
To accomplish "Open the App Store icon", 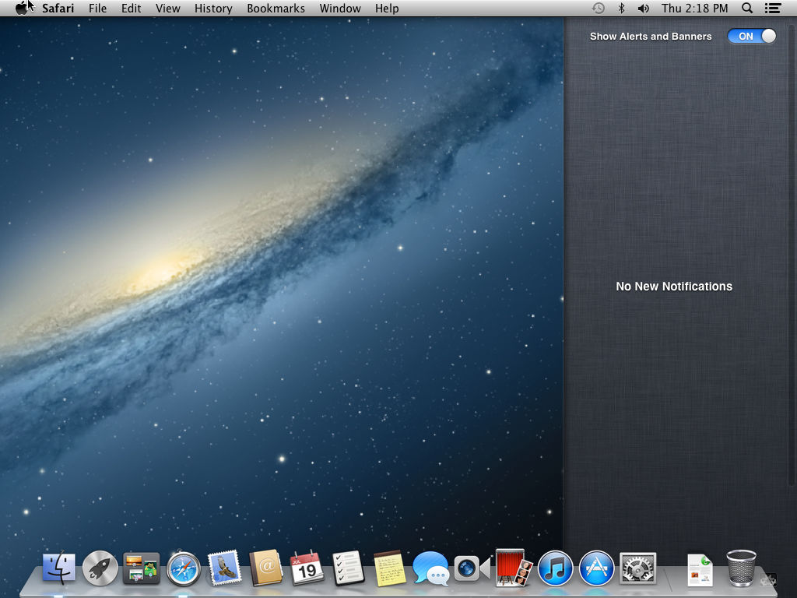I will (x=597, y=568).
